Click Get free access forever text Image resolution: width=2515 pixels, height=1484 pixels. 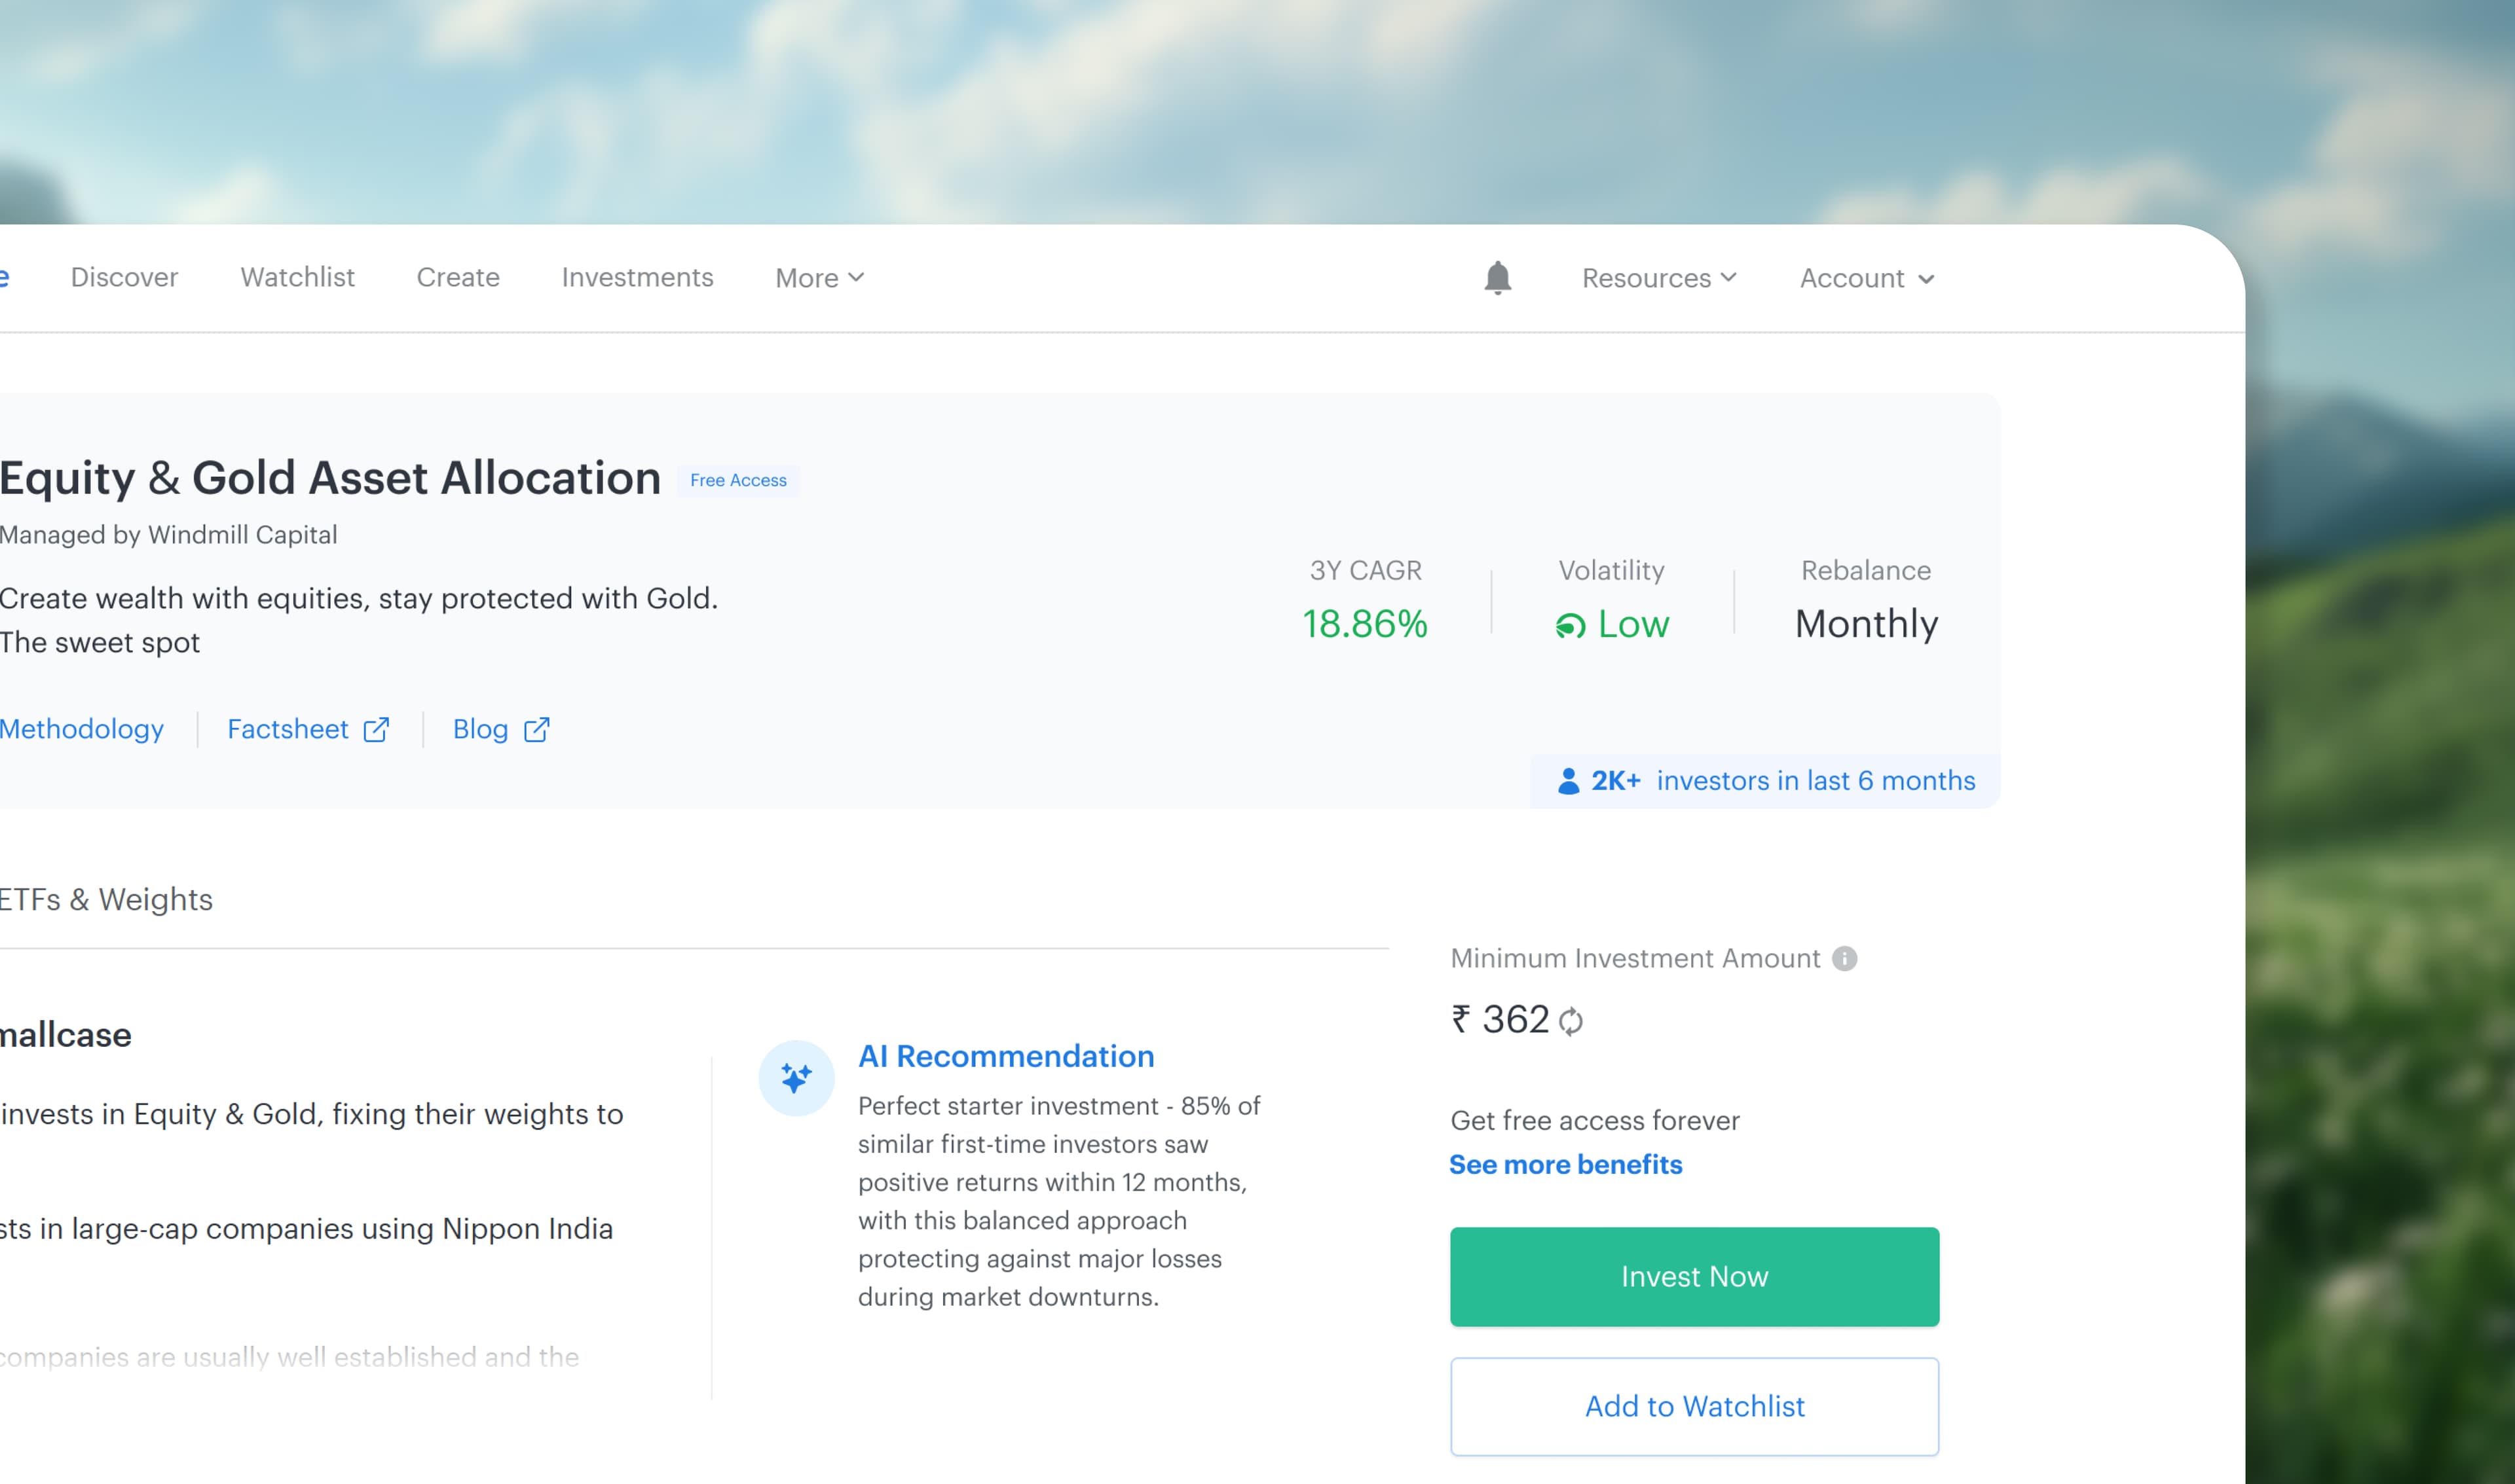tap(1595, 1121)
